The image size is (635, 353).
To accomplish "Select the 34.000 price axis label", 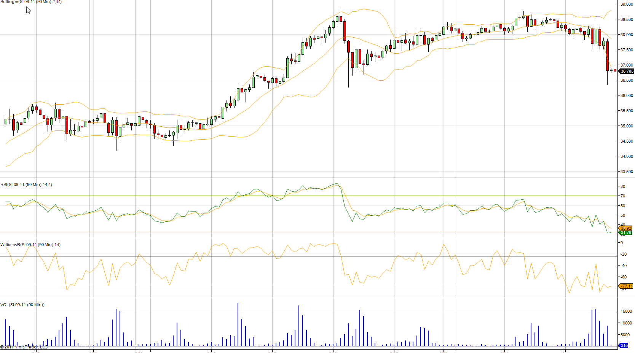I will tap(627, 156).
